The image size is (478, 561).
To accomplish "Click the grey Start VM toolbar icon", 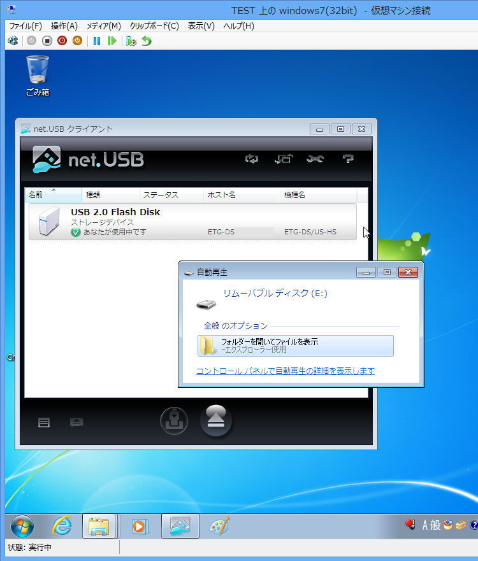I will (31, 41).
